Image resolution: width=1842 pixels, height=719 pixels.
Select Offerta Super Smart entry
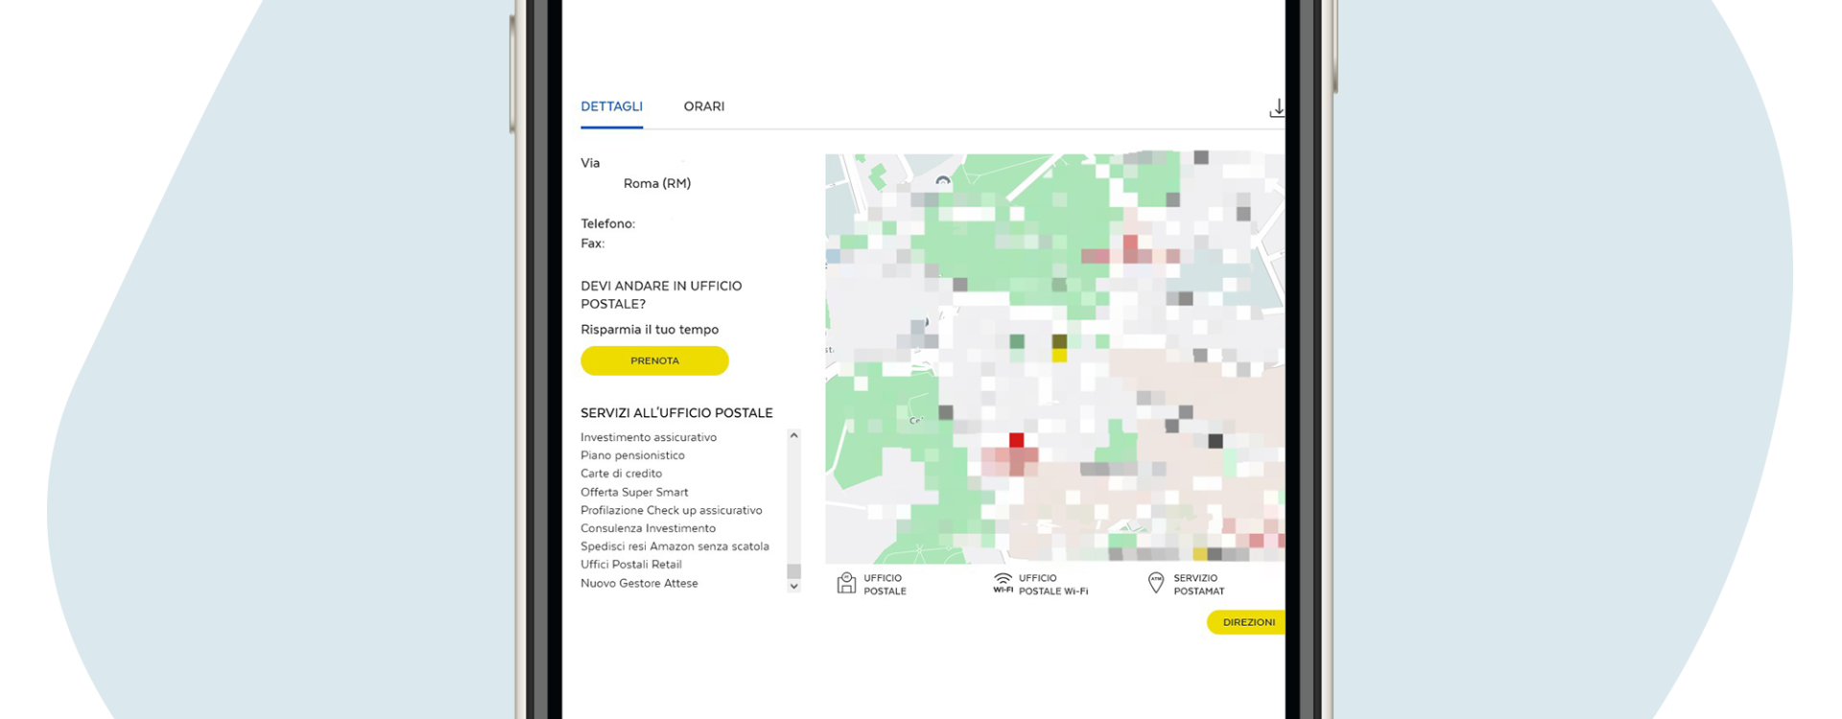tap(634, 492)
